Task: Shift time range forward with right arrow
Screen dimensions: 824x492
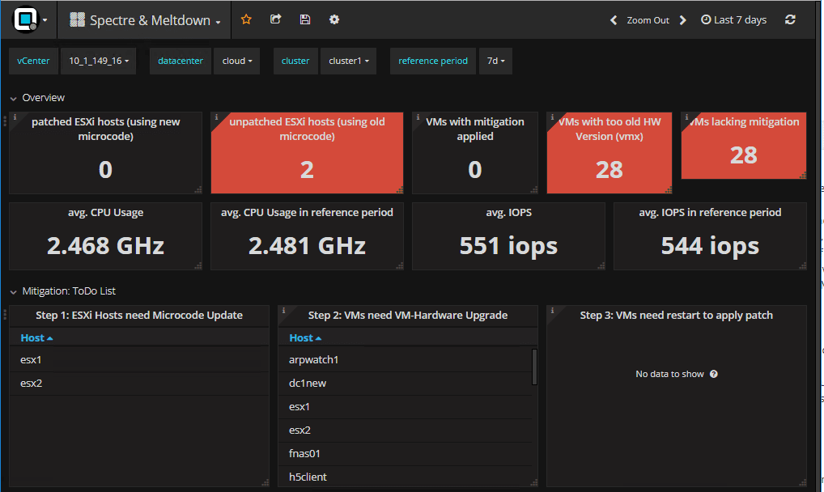Action: pos(683,20)
